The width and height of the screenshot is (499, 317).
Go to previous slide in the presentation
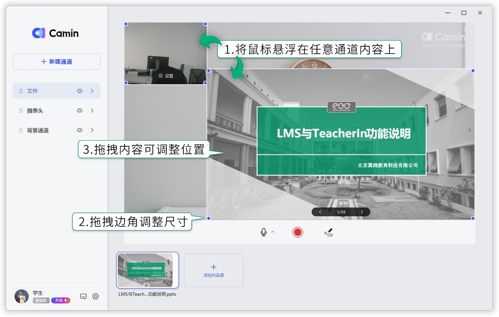[x=320, y=212]
